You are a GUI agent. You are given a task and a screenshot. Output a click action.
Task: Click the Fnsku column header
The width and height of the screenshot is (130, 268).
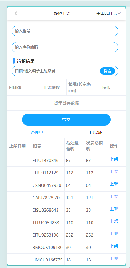24,87
